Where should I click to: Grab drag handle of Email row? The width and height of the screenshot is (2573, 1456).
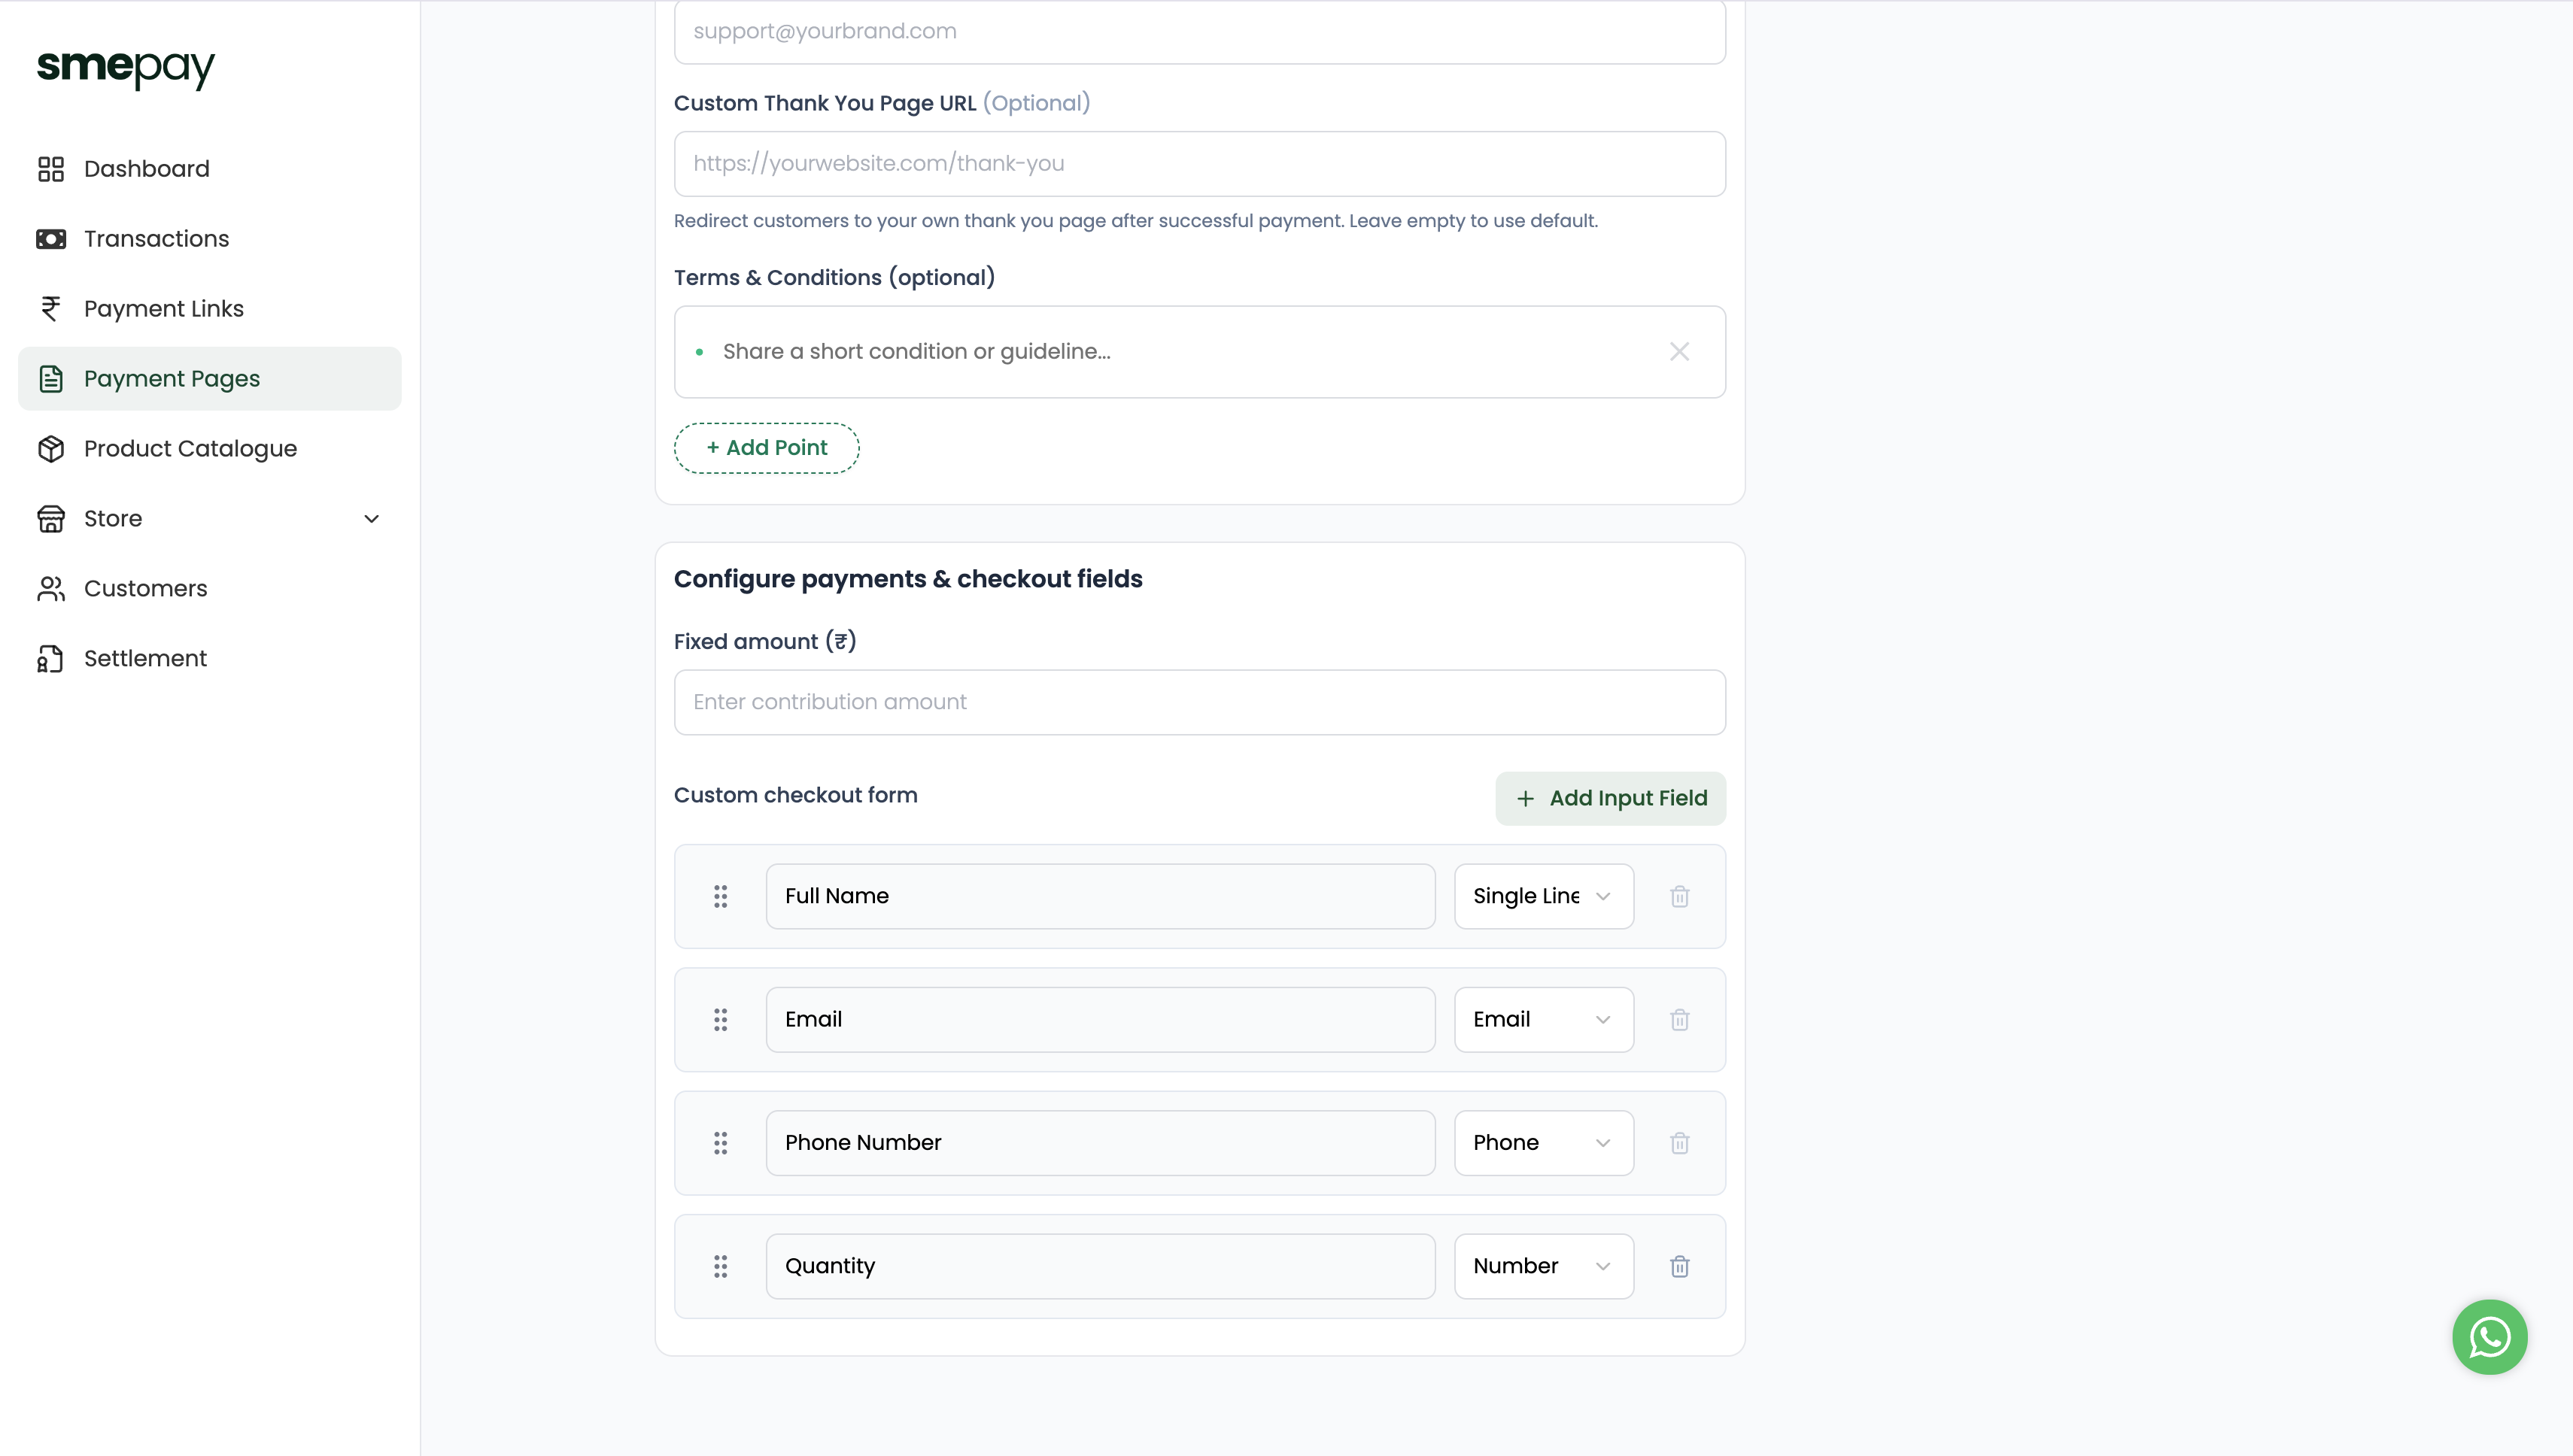pyautogui.click(x=720, y=1020)
